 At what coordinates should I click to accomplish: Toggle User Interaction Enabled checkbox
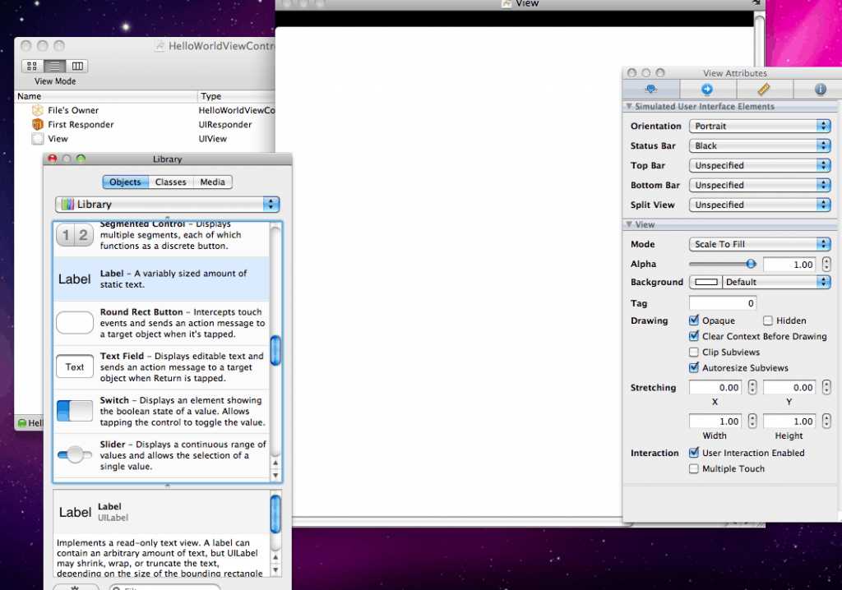(x=694, y=453)
